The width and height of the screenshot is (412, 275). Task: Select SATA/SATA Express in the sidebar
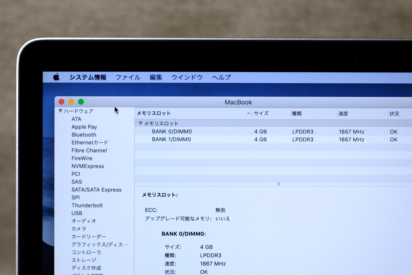pyautogui.click(x=96, y=190)
